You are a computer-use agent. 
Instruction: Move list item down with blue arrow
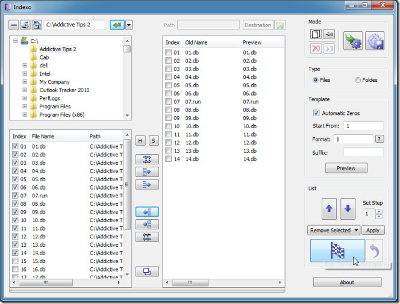pos(348,209)
